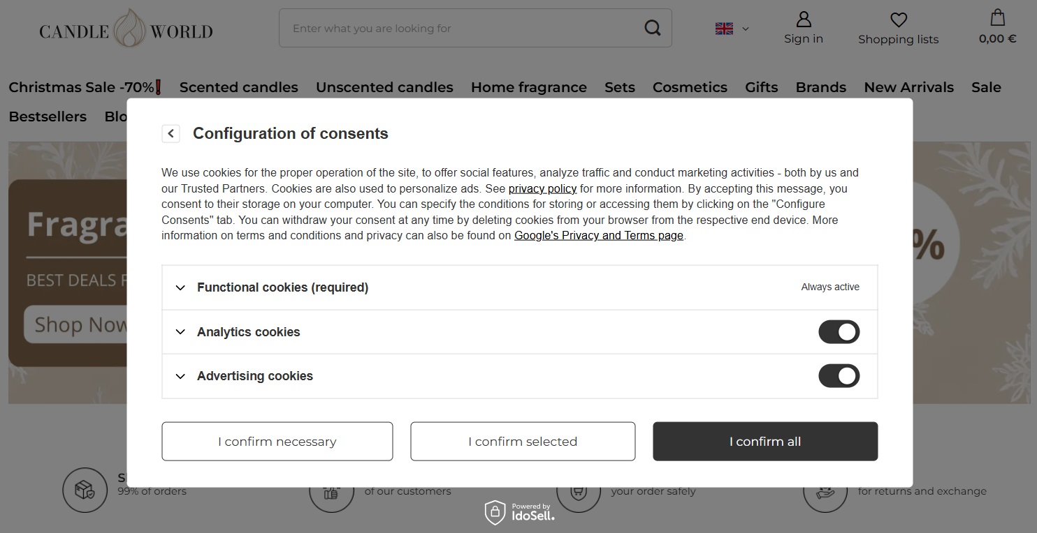Expand the Advertising cookies details
Image resolution: width=1037 pixels, height=533 pixels.
tap(180, 376)
